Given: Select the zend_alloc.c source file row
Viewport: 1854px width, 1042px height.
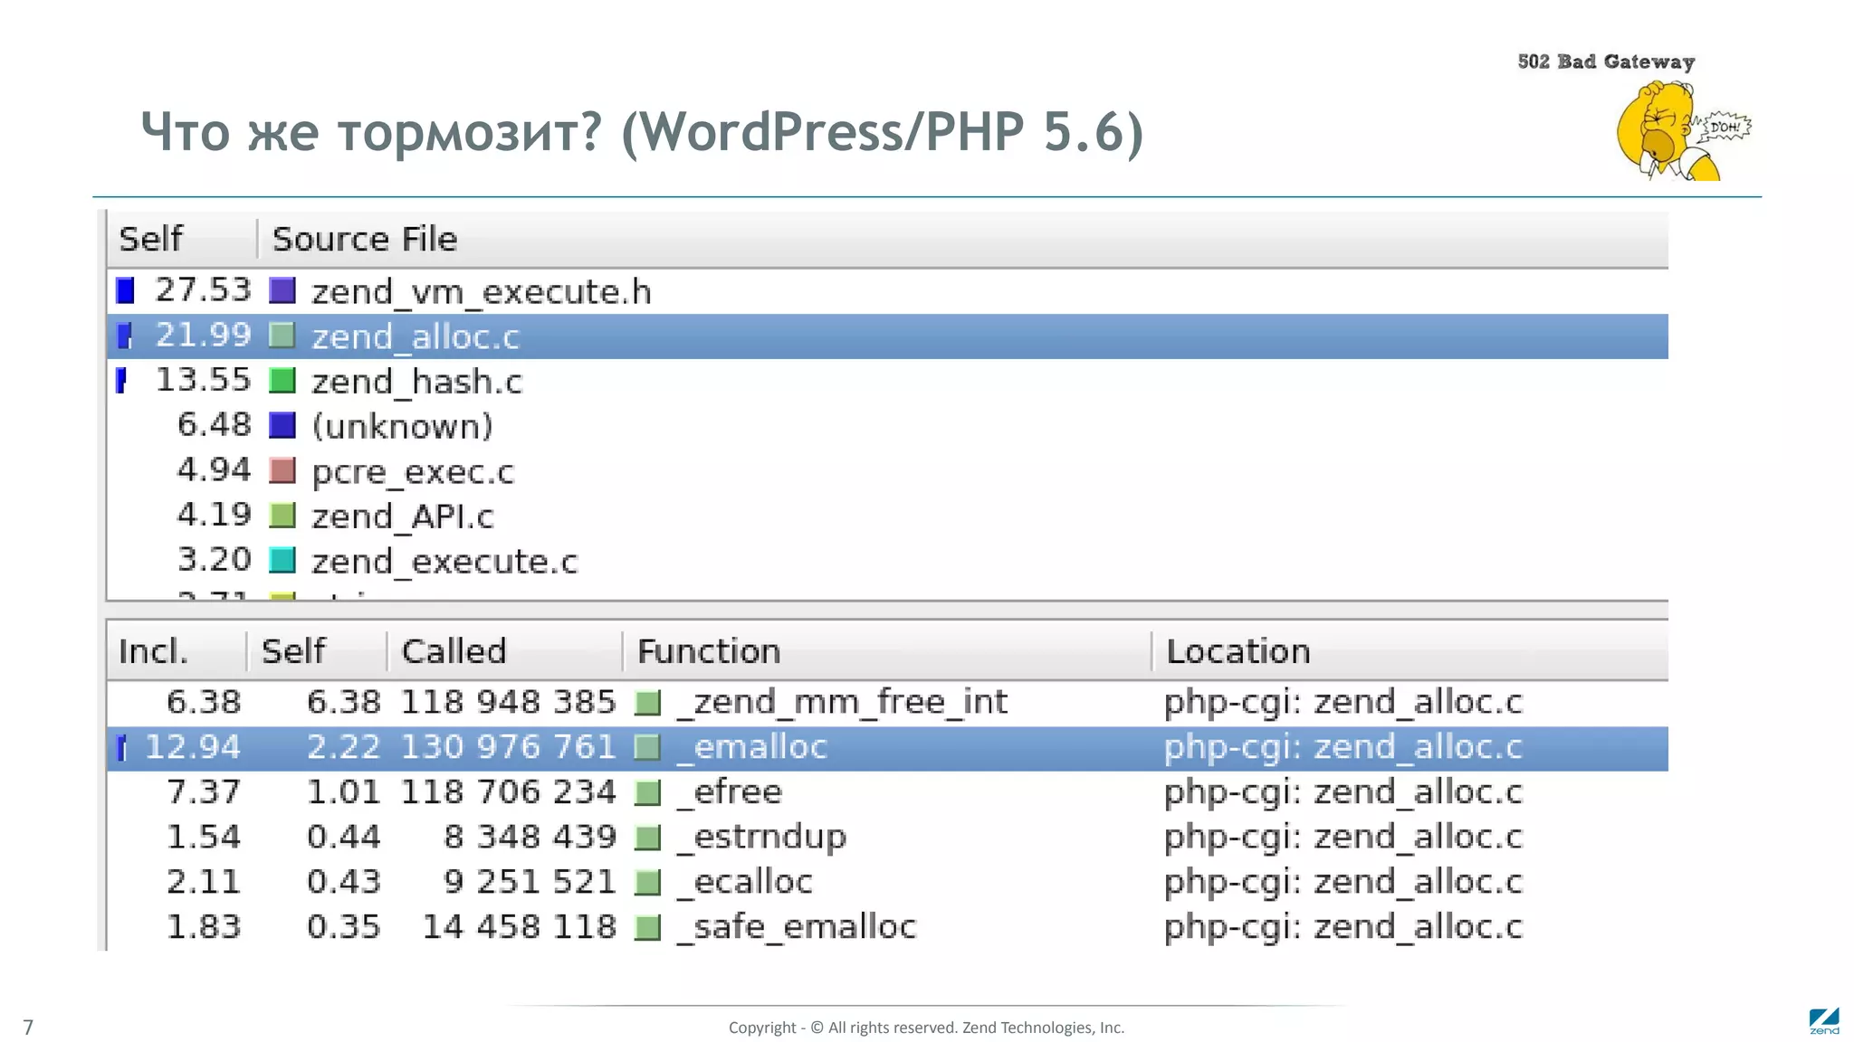Looking at the screenshot, I should [x=887, y=336].
